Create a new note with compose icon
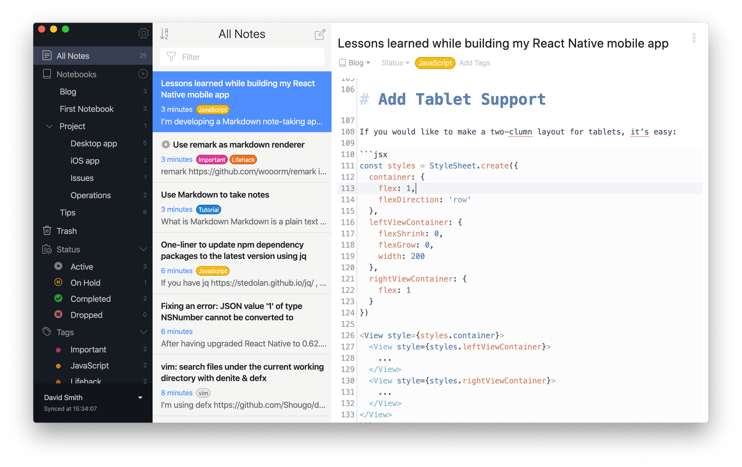 pos(320,34)
